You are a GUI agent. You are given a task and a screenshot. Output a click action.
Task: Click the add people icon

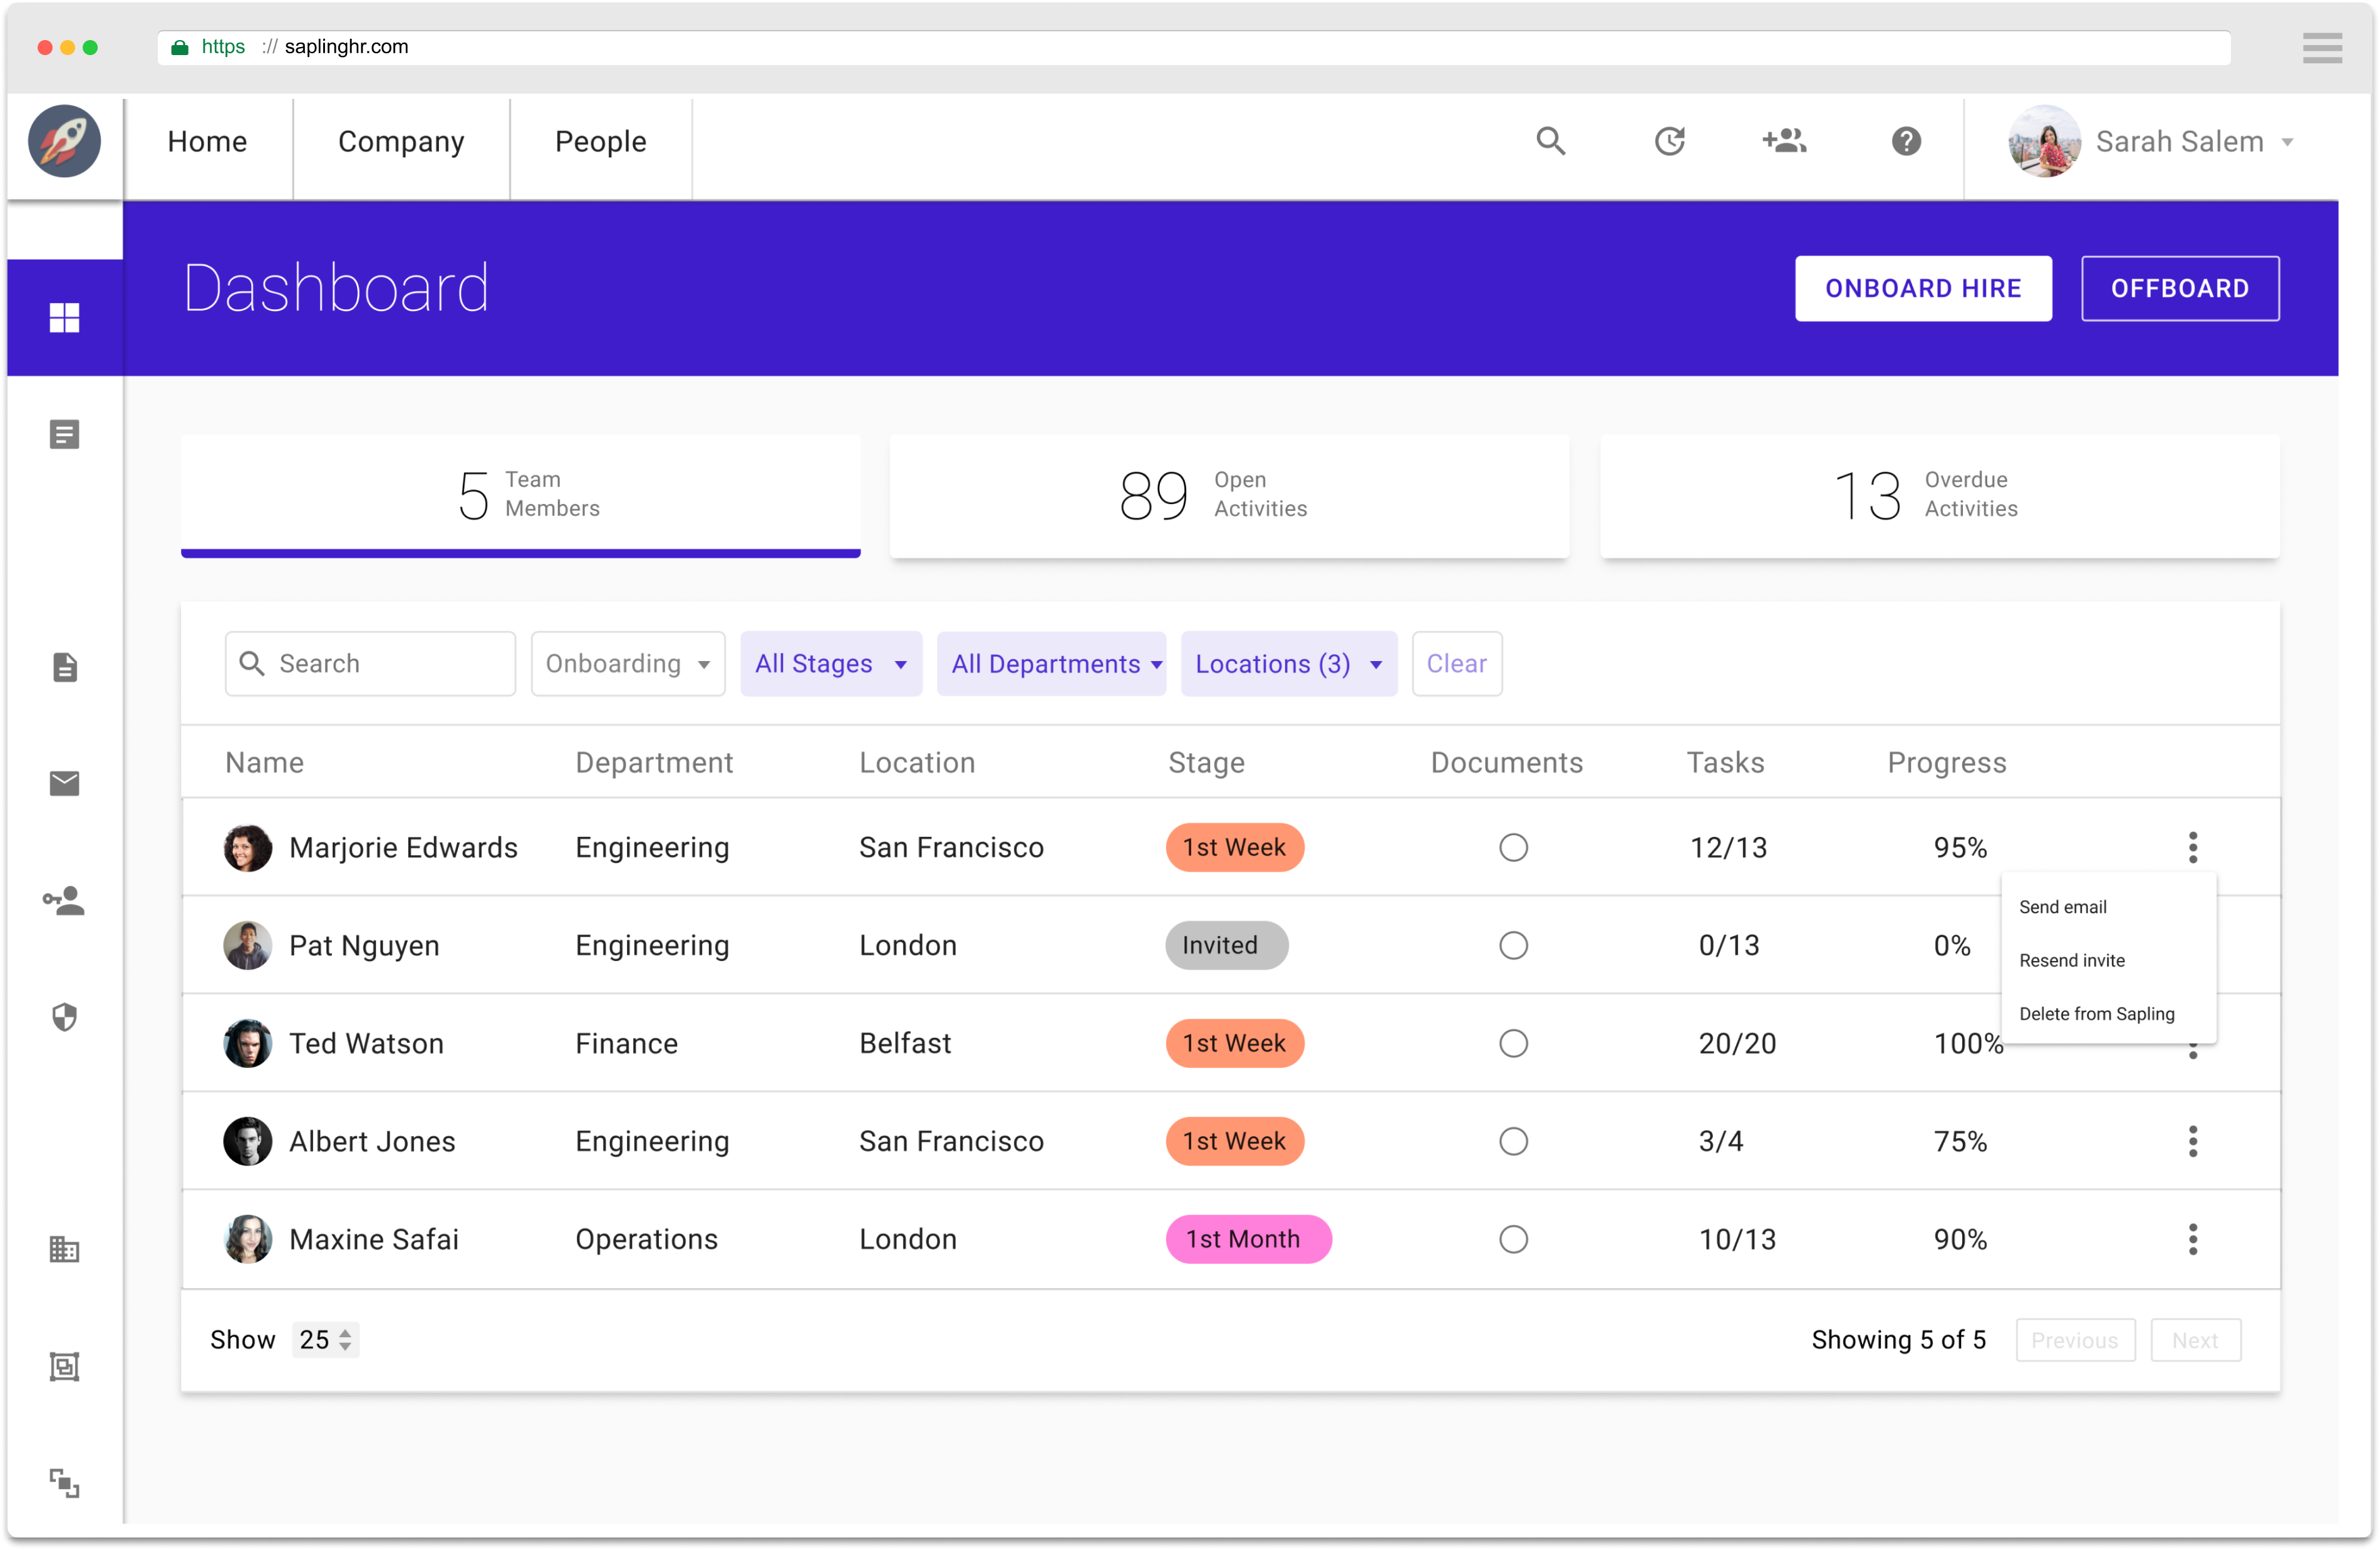coord(1784,141)
